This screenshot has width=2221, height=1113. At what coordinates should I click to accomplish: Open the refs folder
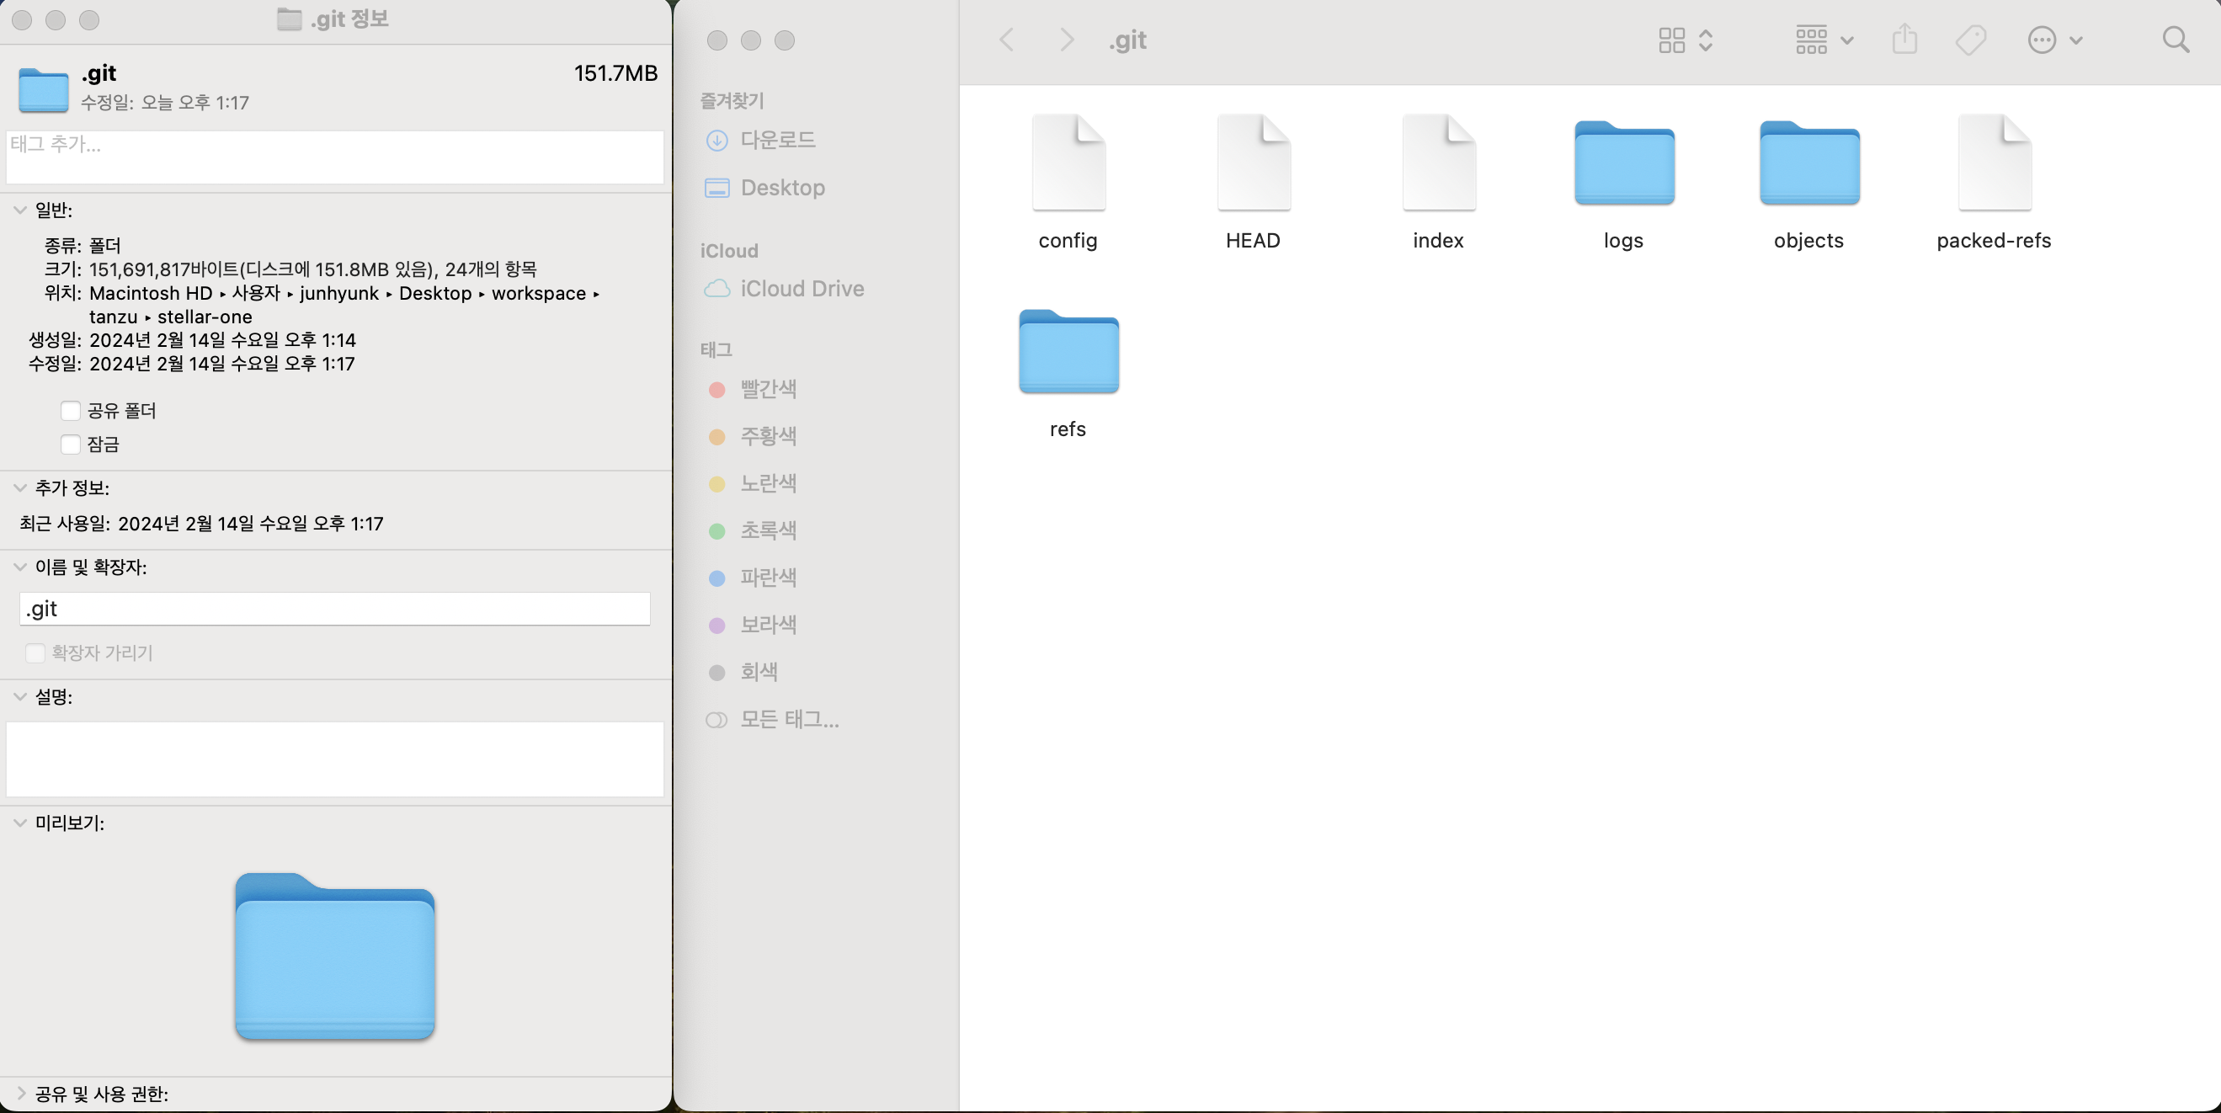pyautogui.click(x=1068, y=352)
